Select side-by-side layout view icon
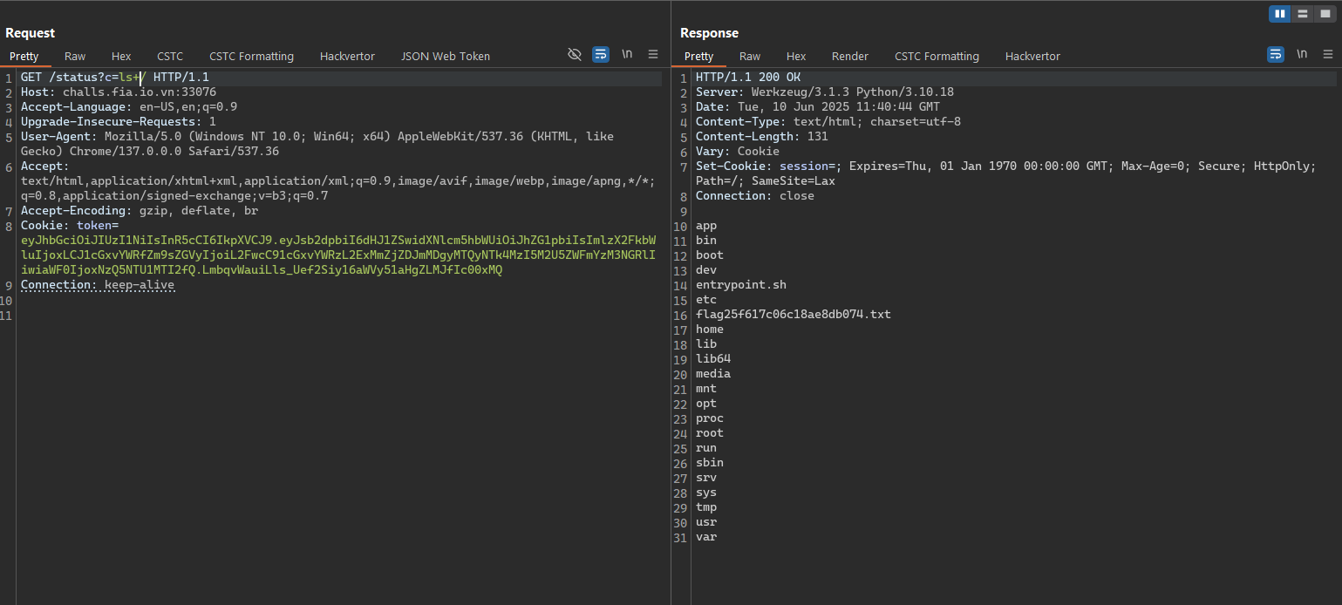This screenshot has height=605, width=1342. pos(1280,13)
